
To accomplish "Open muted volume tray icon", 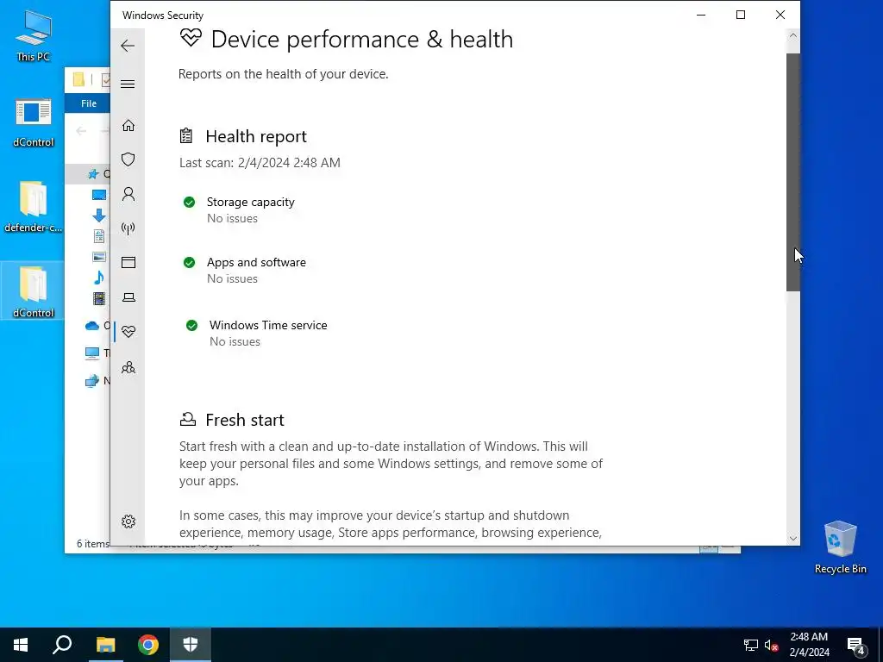I will 771,645.
